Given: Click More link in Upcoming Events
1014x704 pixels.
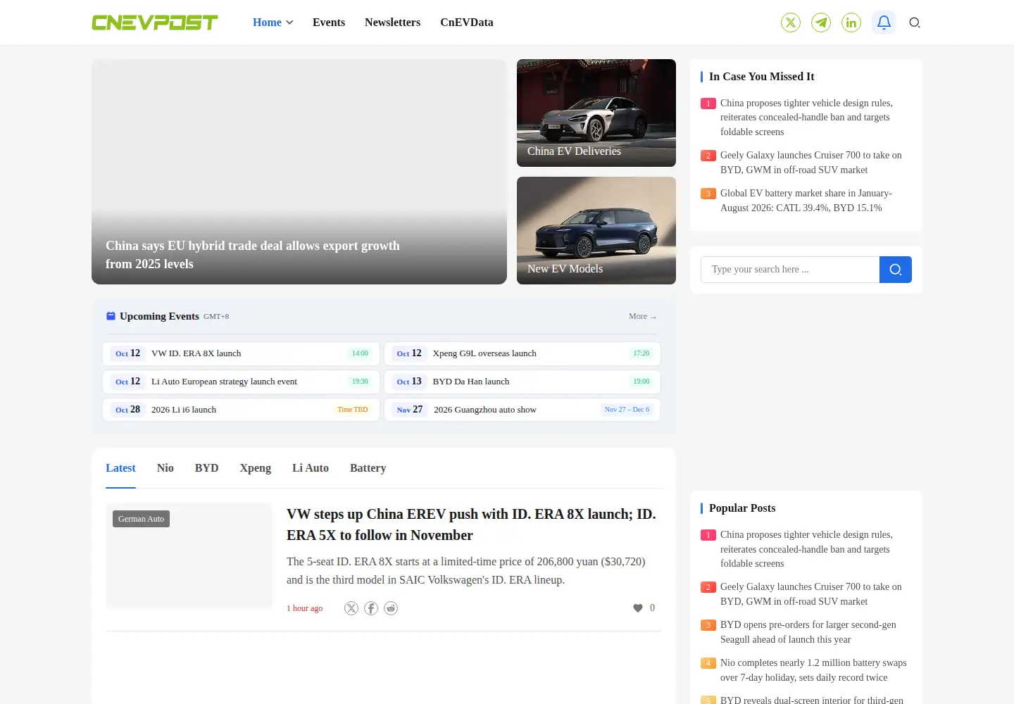Looking at the screenshot, I should [643, 317].
